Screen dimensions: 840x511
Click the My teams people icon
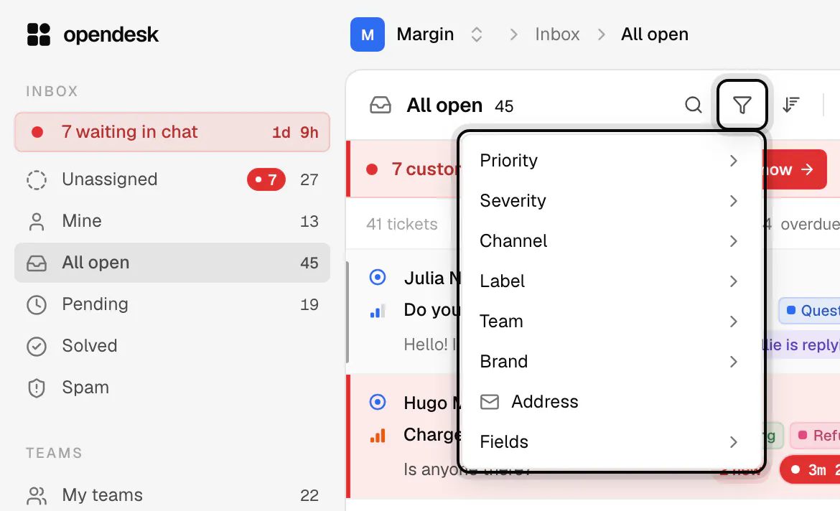pyautogui.click(x=37, y=495)
